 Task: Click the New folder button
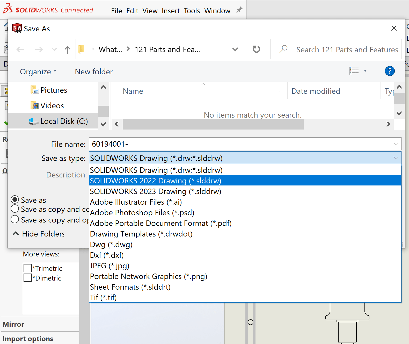[94, 71]
